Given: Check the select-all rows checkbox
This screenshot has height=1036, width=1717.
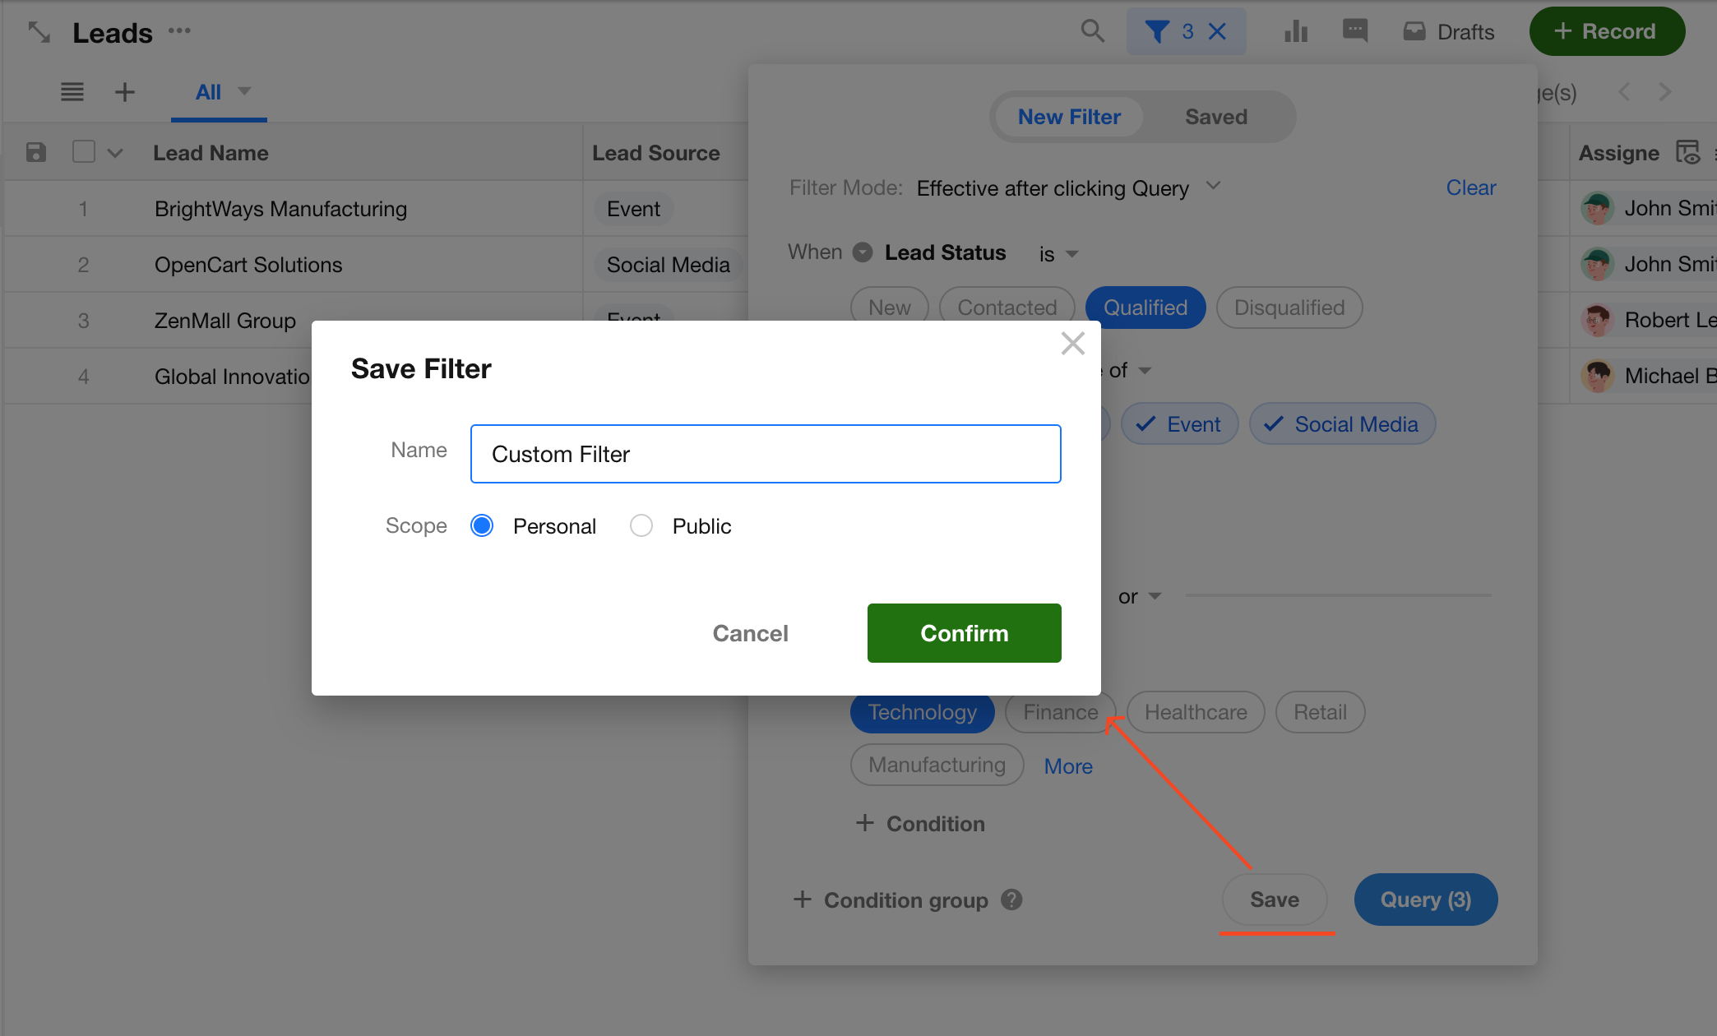Looking at the screenshot, I should point(84,152).
